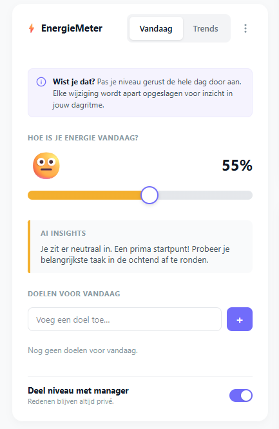The height and width of the screenshot is (429, 279).
Task: Click the AI Insights card
Action: coord(140,247)
